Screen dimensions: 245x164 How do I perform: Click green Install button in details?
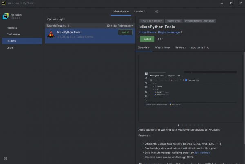pyautogui.click(x=147, y=39)
